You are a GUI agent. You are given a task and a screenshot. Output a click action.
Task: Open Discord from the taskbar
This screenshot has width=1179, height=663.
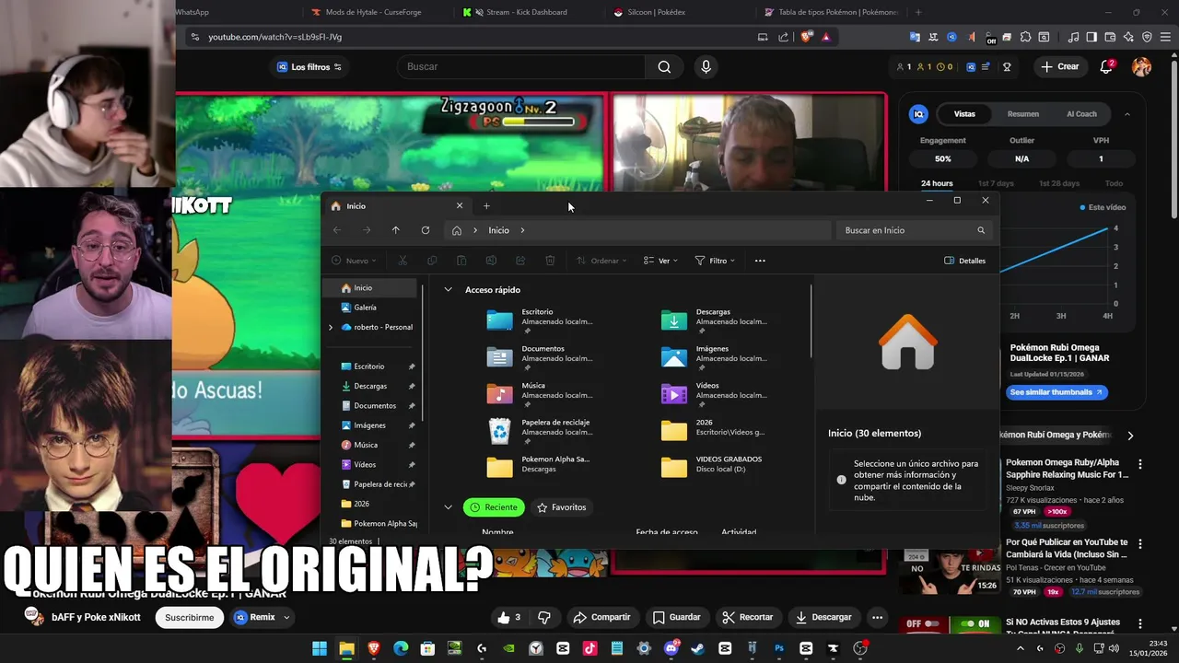point(671,648)
